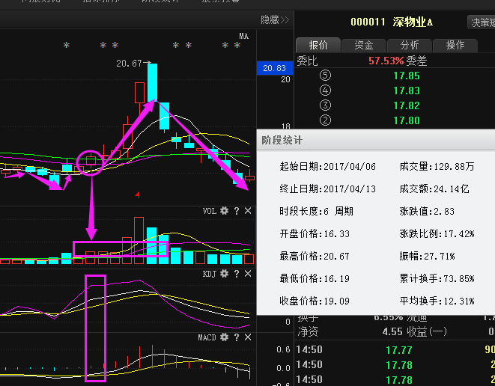Collapse side panel with 隐藏>> button

(x=275, y=20)
